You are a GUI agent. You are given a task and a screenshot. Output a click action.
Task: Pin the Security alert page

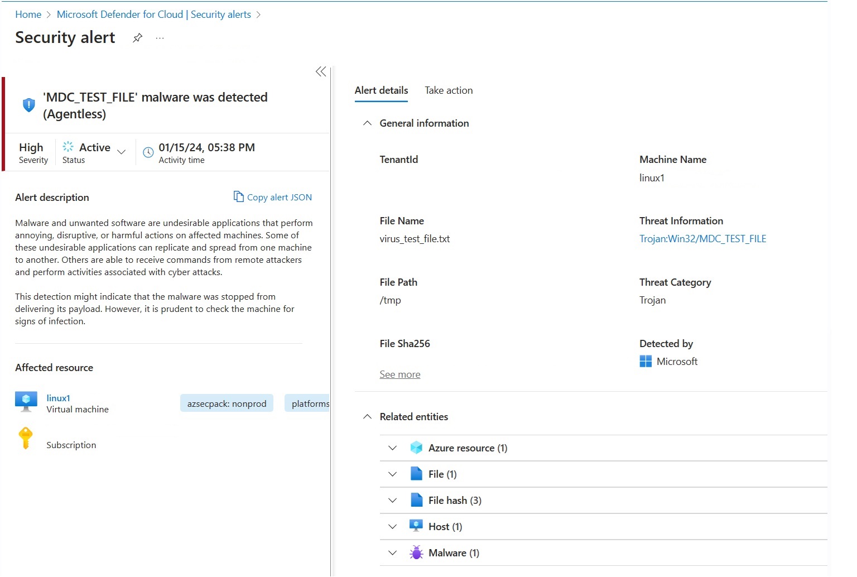(137, 37)
